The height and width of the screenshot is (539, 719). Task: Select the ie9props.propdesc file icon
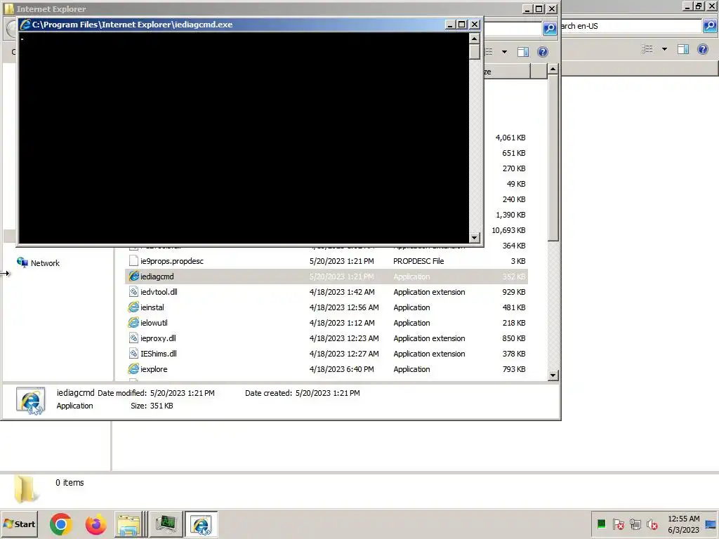coord(133,261)
